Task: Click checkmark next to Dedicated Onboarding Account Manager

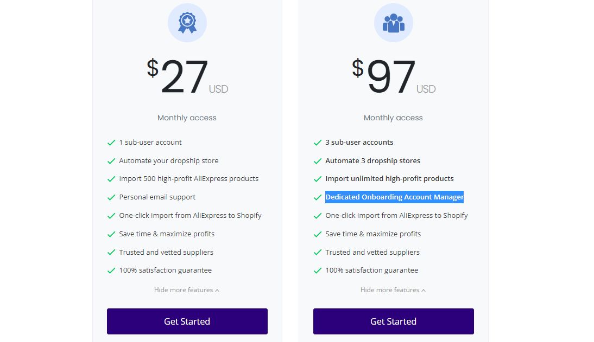Action: (x=318, y=197)
